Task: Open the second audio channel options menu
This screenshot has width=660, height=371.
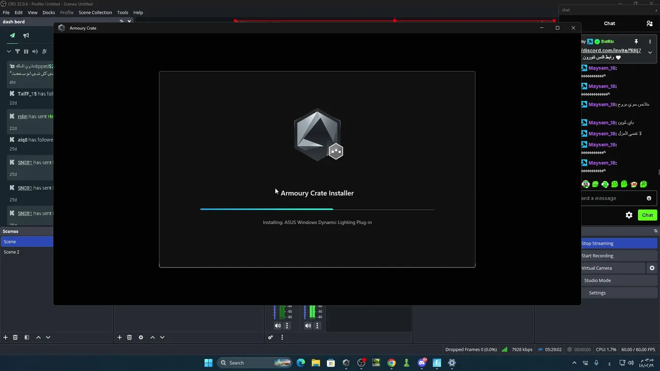Action: (x=318, y=326)
